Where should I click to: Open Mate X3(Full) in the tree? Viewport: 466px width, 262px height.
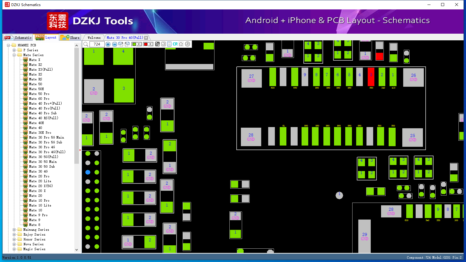tap(41, 69)
